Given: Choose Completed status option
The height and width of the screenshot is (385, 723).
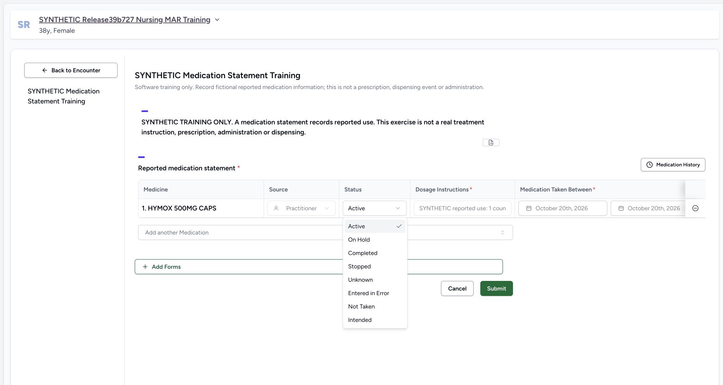Looking at the screenshot, I should pyautogui.click(x=375, y=253).
